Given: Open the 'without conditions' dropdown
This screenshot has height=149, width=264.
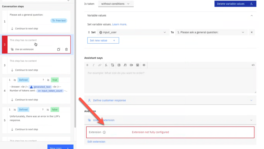Looking at the screenshot, I should 116,4.
